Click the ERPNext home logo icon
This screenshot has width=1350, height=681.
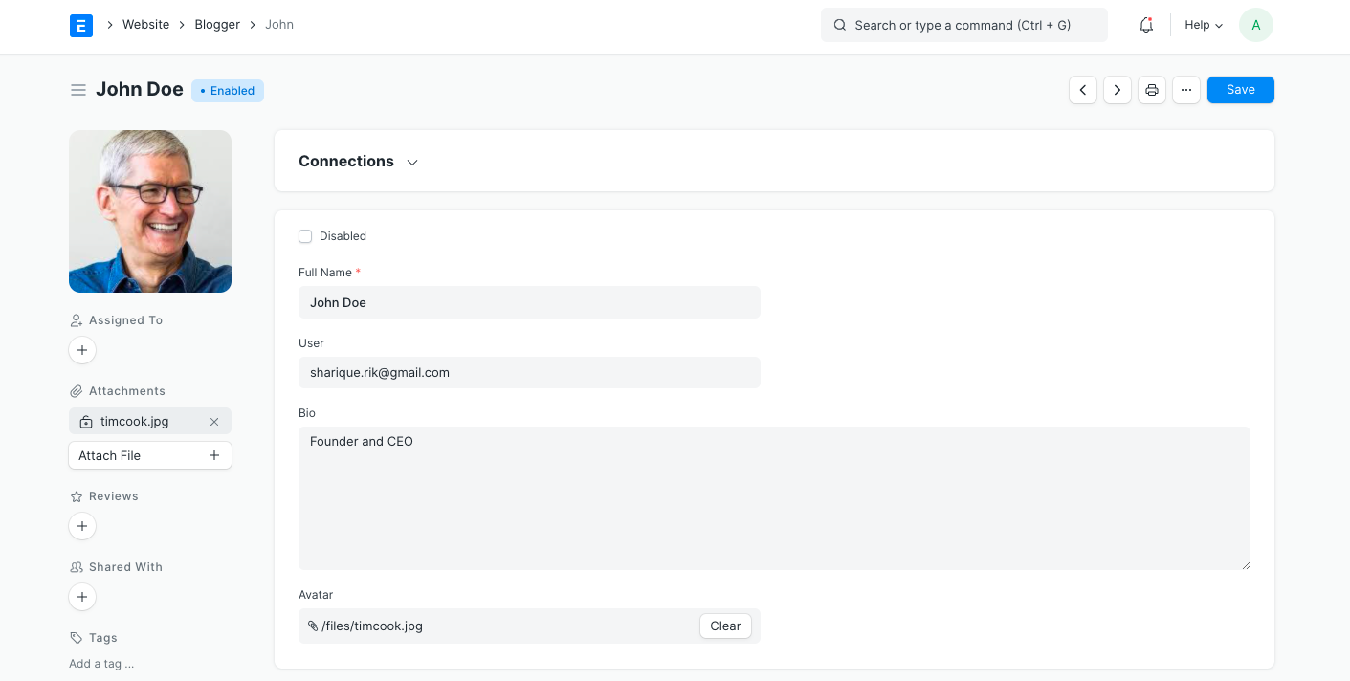[81, 25]
